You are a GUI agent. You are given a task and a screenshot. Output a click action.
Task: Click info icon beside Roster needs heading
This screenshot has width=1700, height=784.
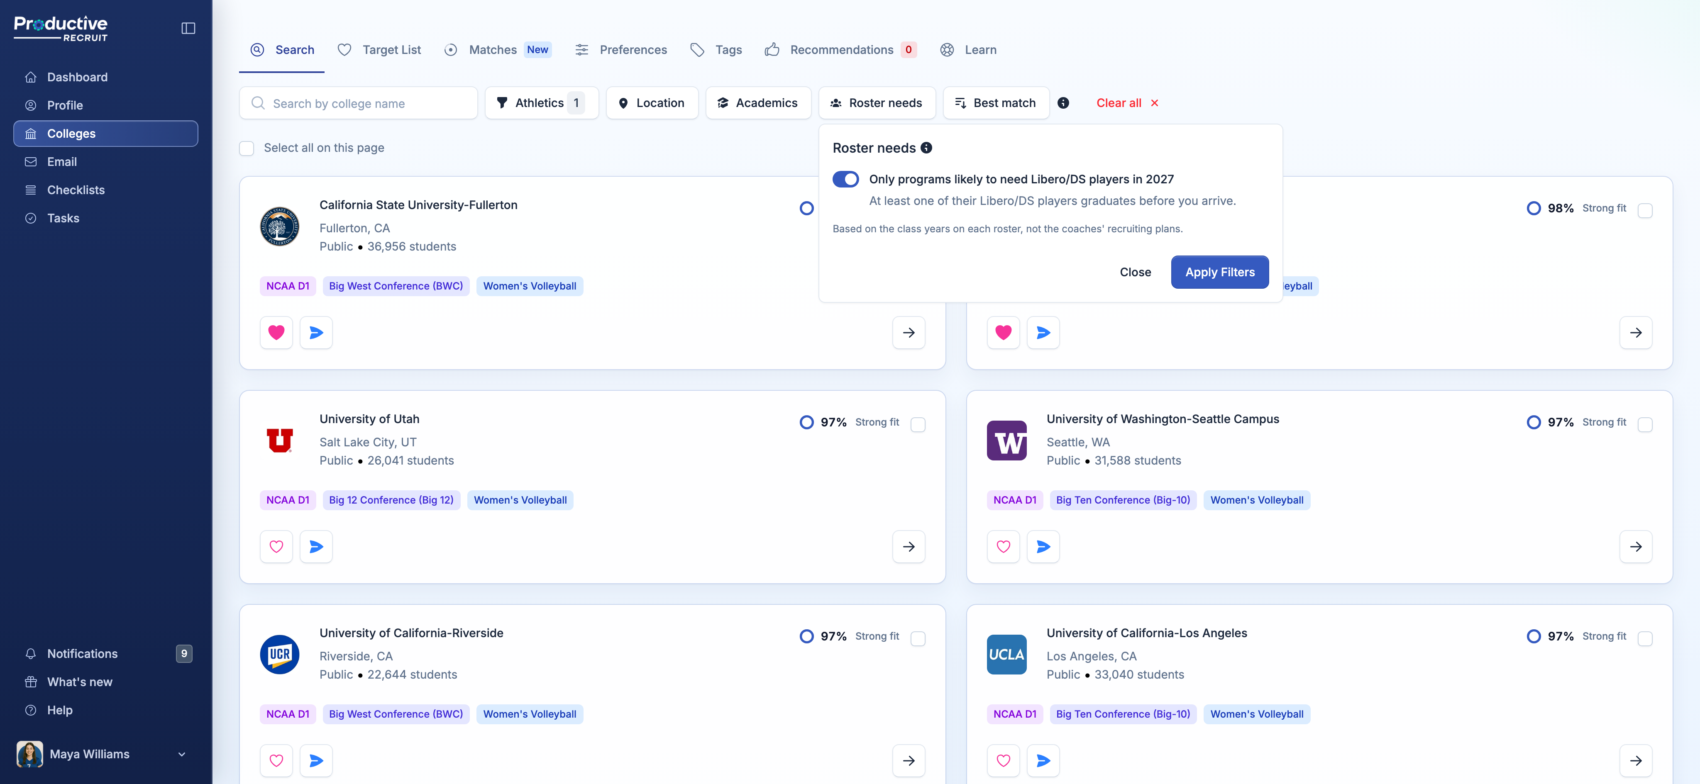coord(926,148)
